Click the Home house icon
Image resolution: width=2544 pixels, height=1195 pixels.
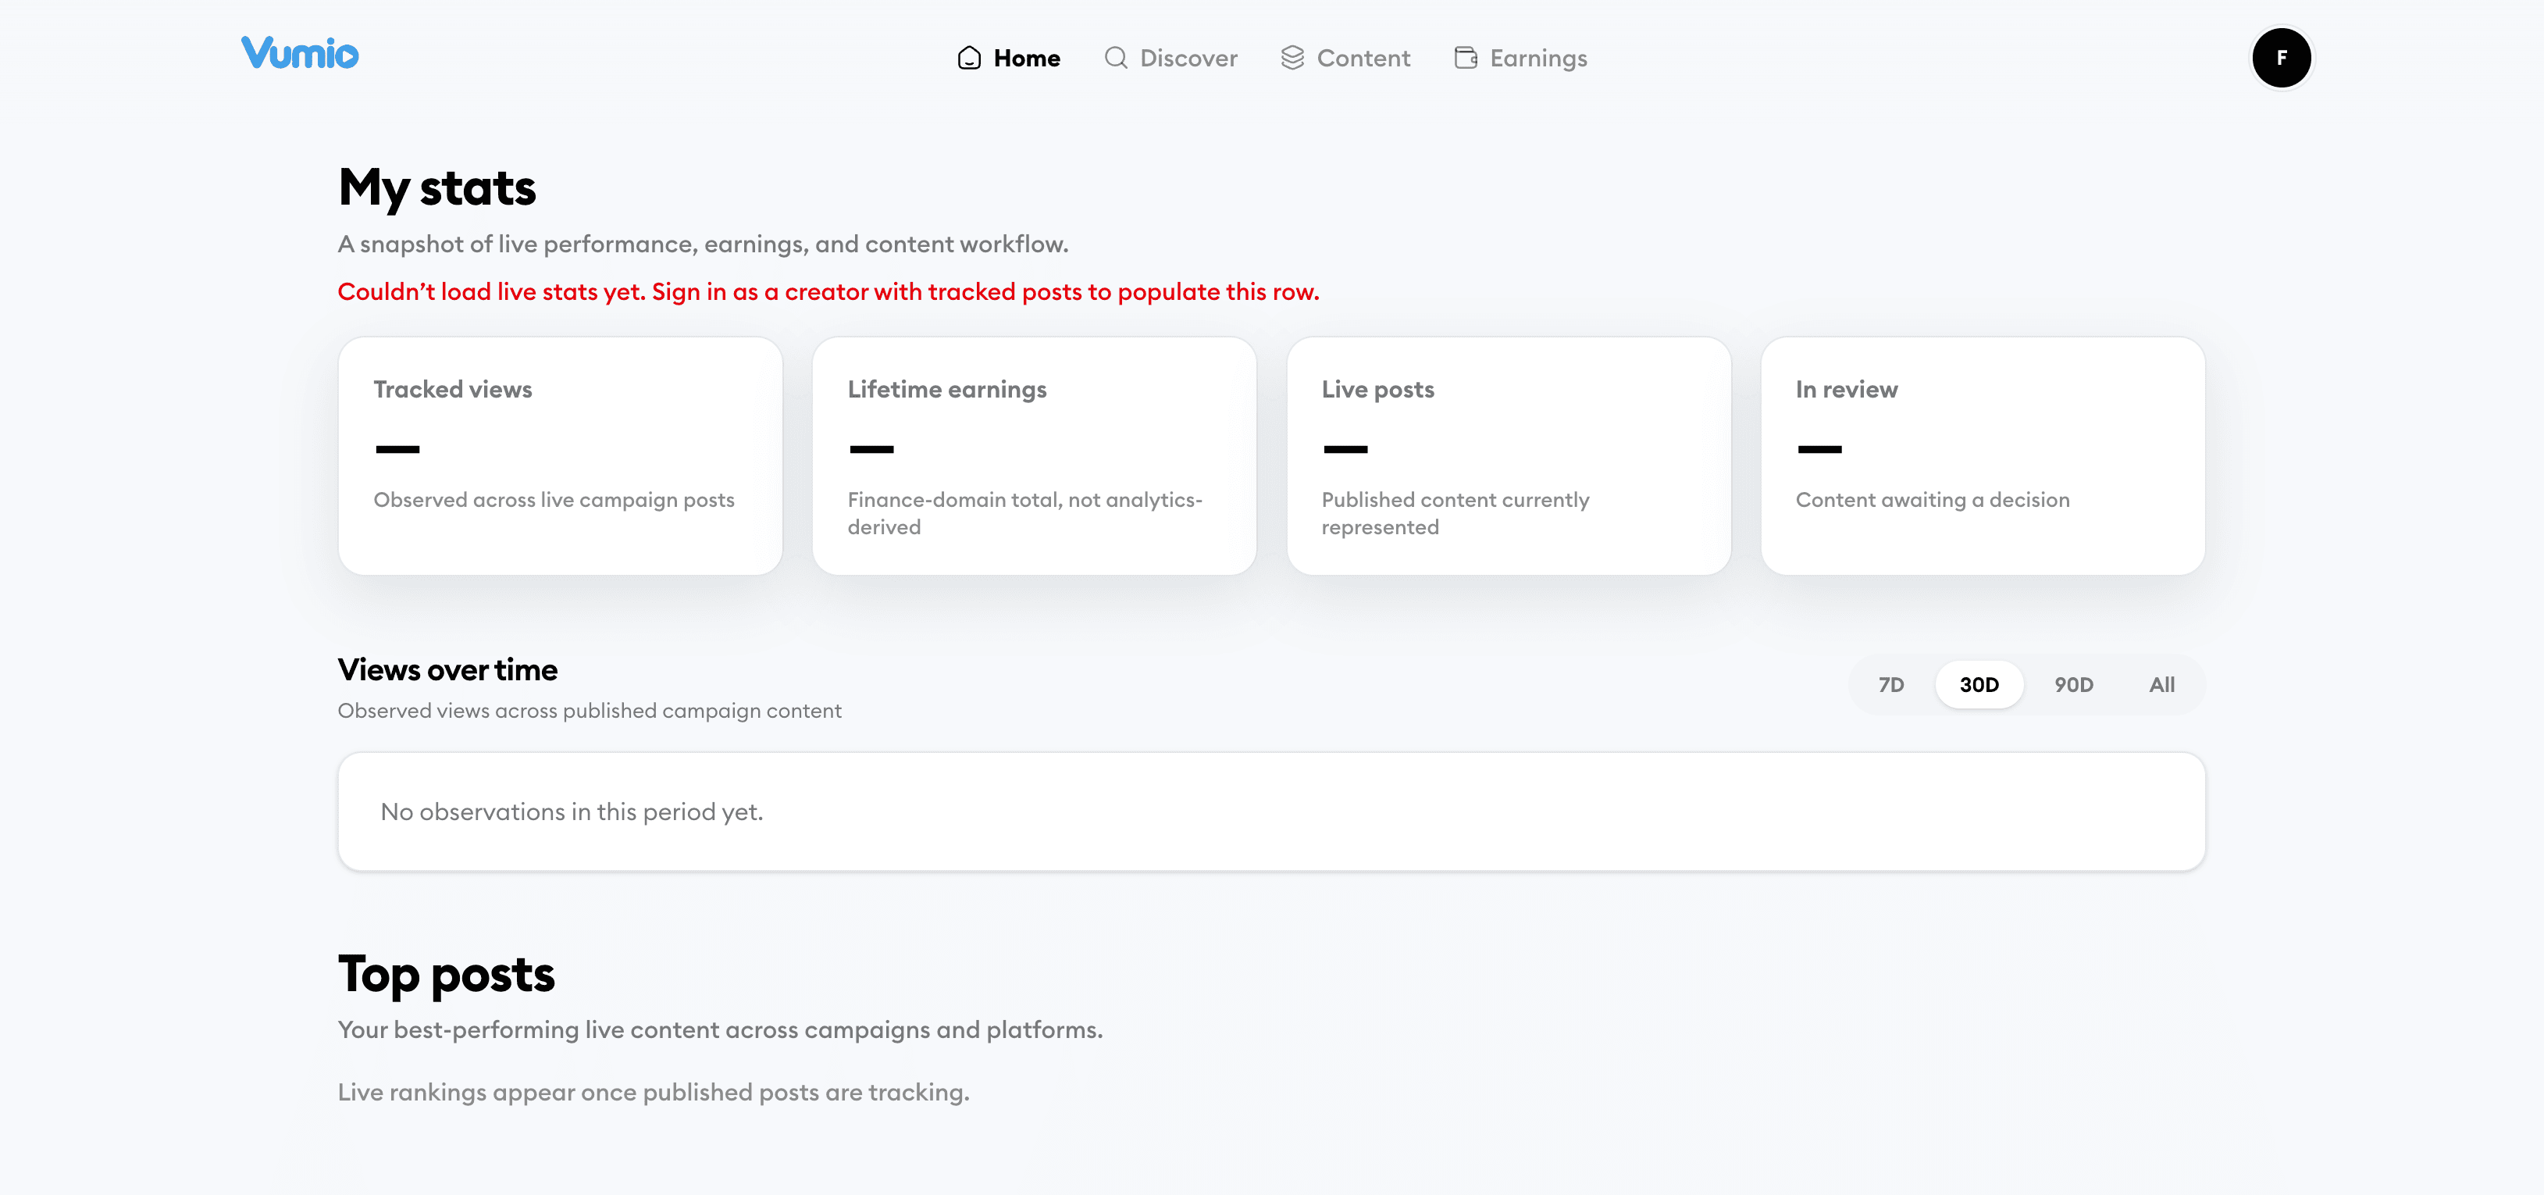pyautogui.click(x=969, y=59)
